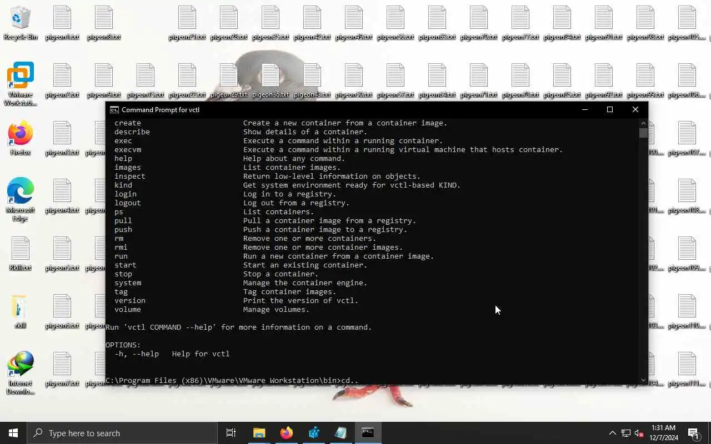The width and height of the screenshot is (711, 444).
Task: Open the muted volume tray icon
Action: tap(639, 433)
